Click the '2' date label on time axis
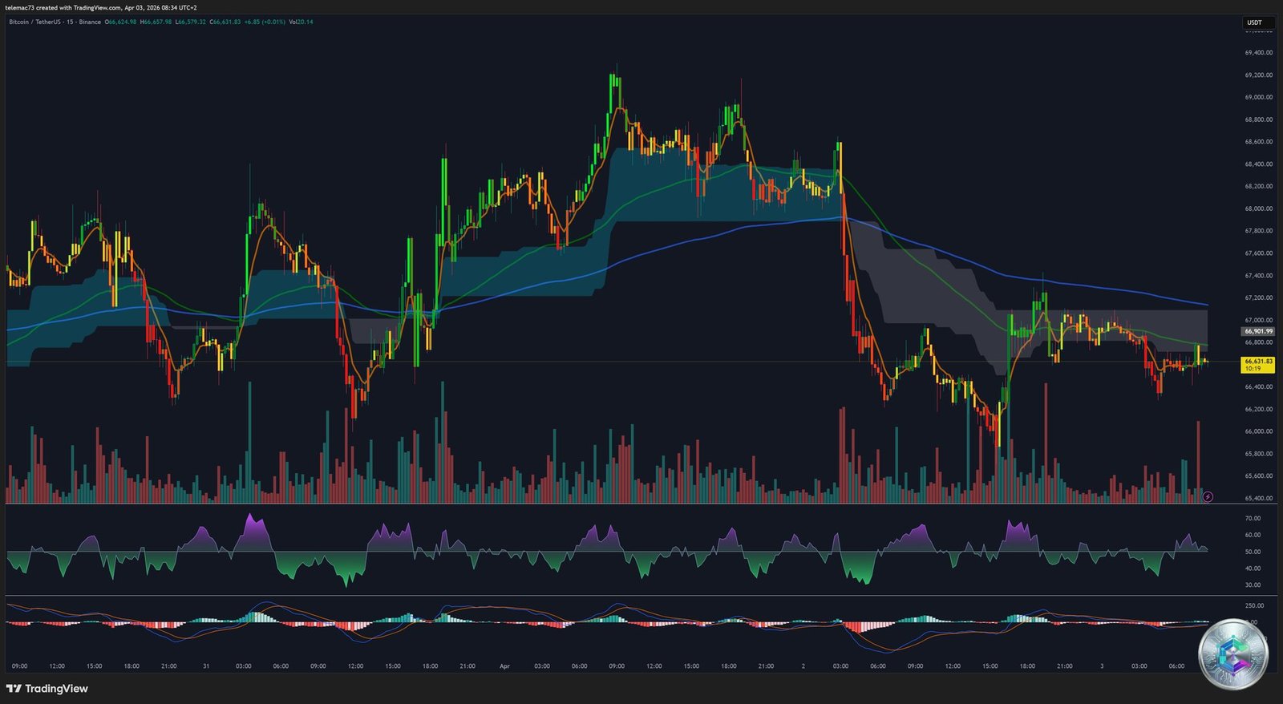 pos(803,666)
